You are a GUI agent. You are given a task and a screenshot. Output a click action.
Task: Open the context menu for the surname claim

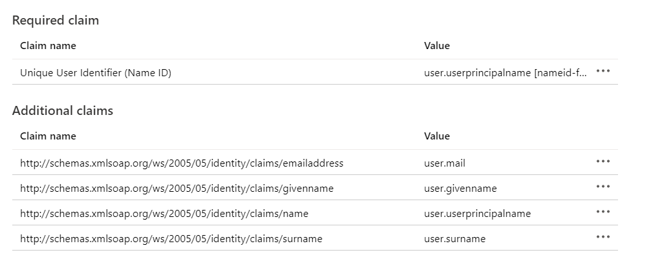tap(603, 237)
